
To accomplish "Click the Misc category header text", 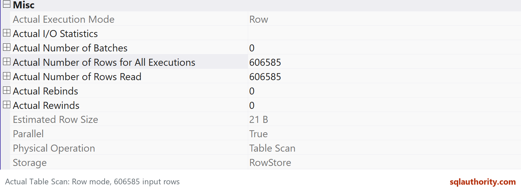I will click(x=24, y=5).
